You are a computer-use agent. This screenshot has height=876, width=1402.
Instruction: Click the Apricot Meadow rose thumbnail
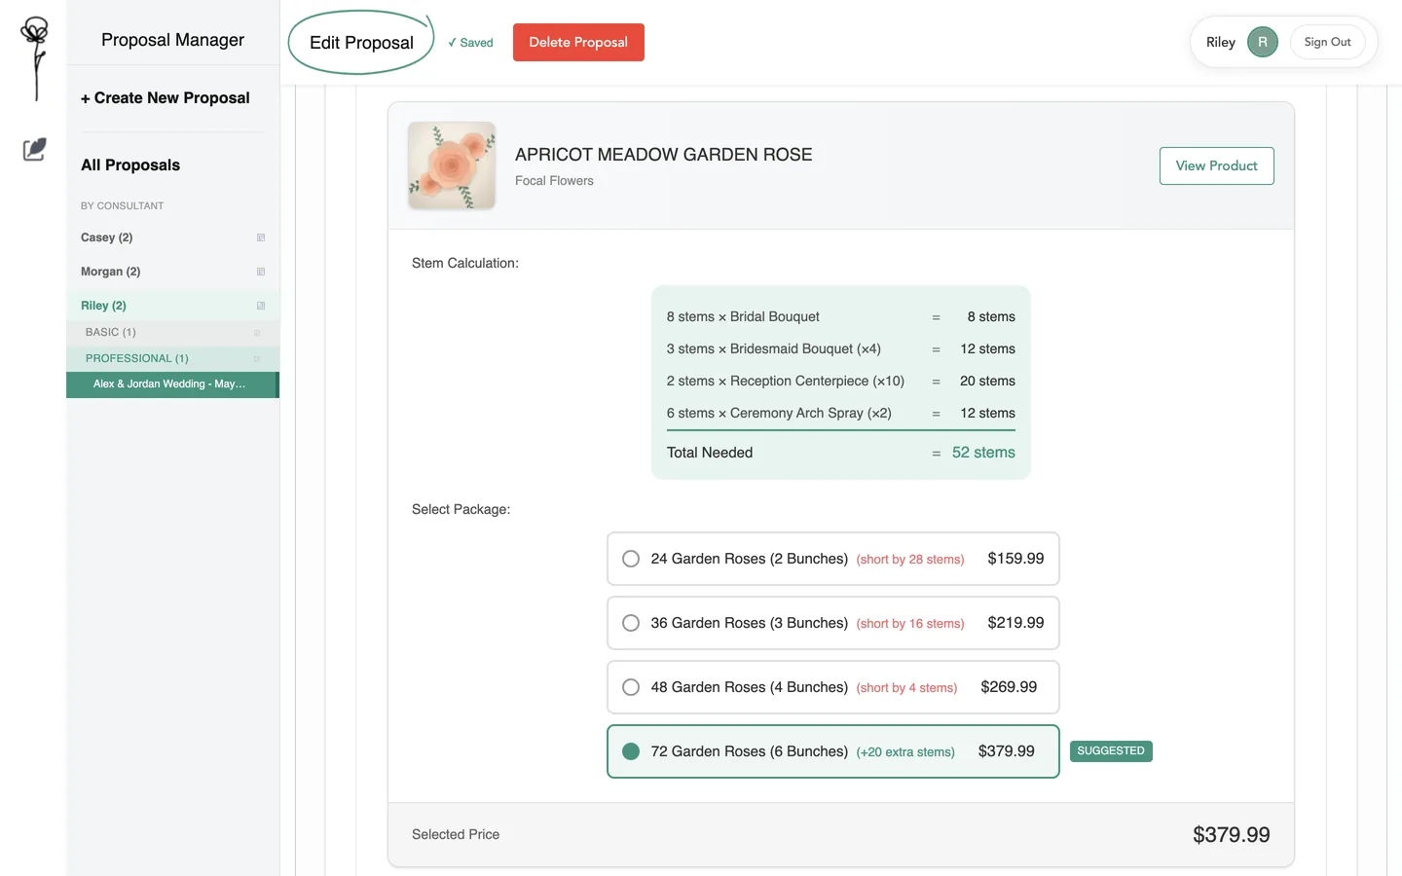pos(452,165)
